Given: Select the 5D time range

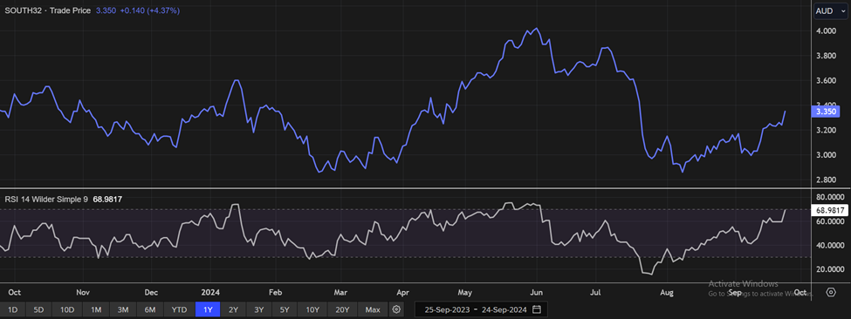Looking at the screenshot, I should (x=38, y=309).
